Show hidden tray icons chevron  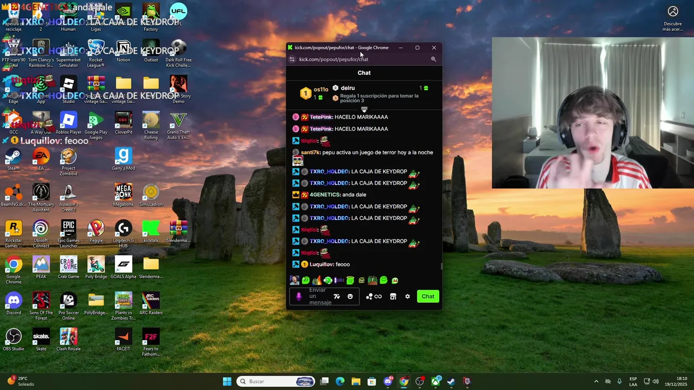(596, 381)
